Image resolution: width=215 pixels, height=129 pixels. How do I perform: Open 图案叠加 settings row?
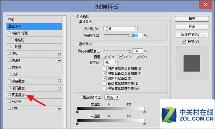(x=34, y=95)
